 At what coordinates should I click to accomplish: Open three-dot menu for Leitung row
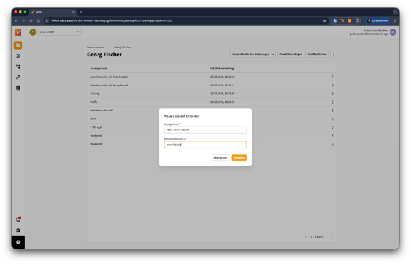pos(333,94)
